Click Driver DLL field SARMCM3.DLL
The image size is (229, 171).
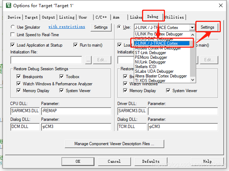tap(132, 111)
